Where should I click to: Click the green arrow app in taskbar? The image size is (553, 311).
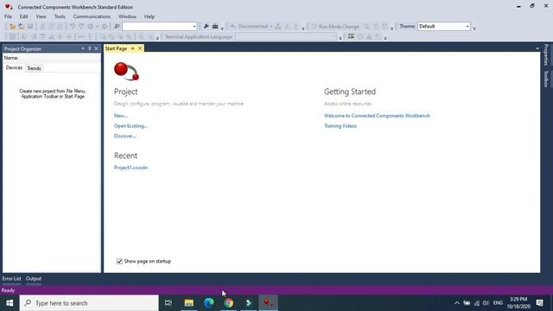click(x=249, y=303)
